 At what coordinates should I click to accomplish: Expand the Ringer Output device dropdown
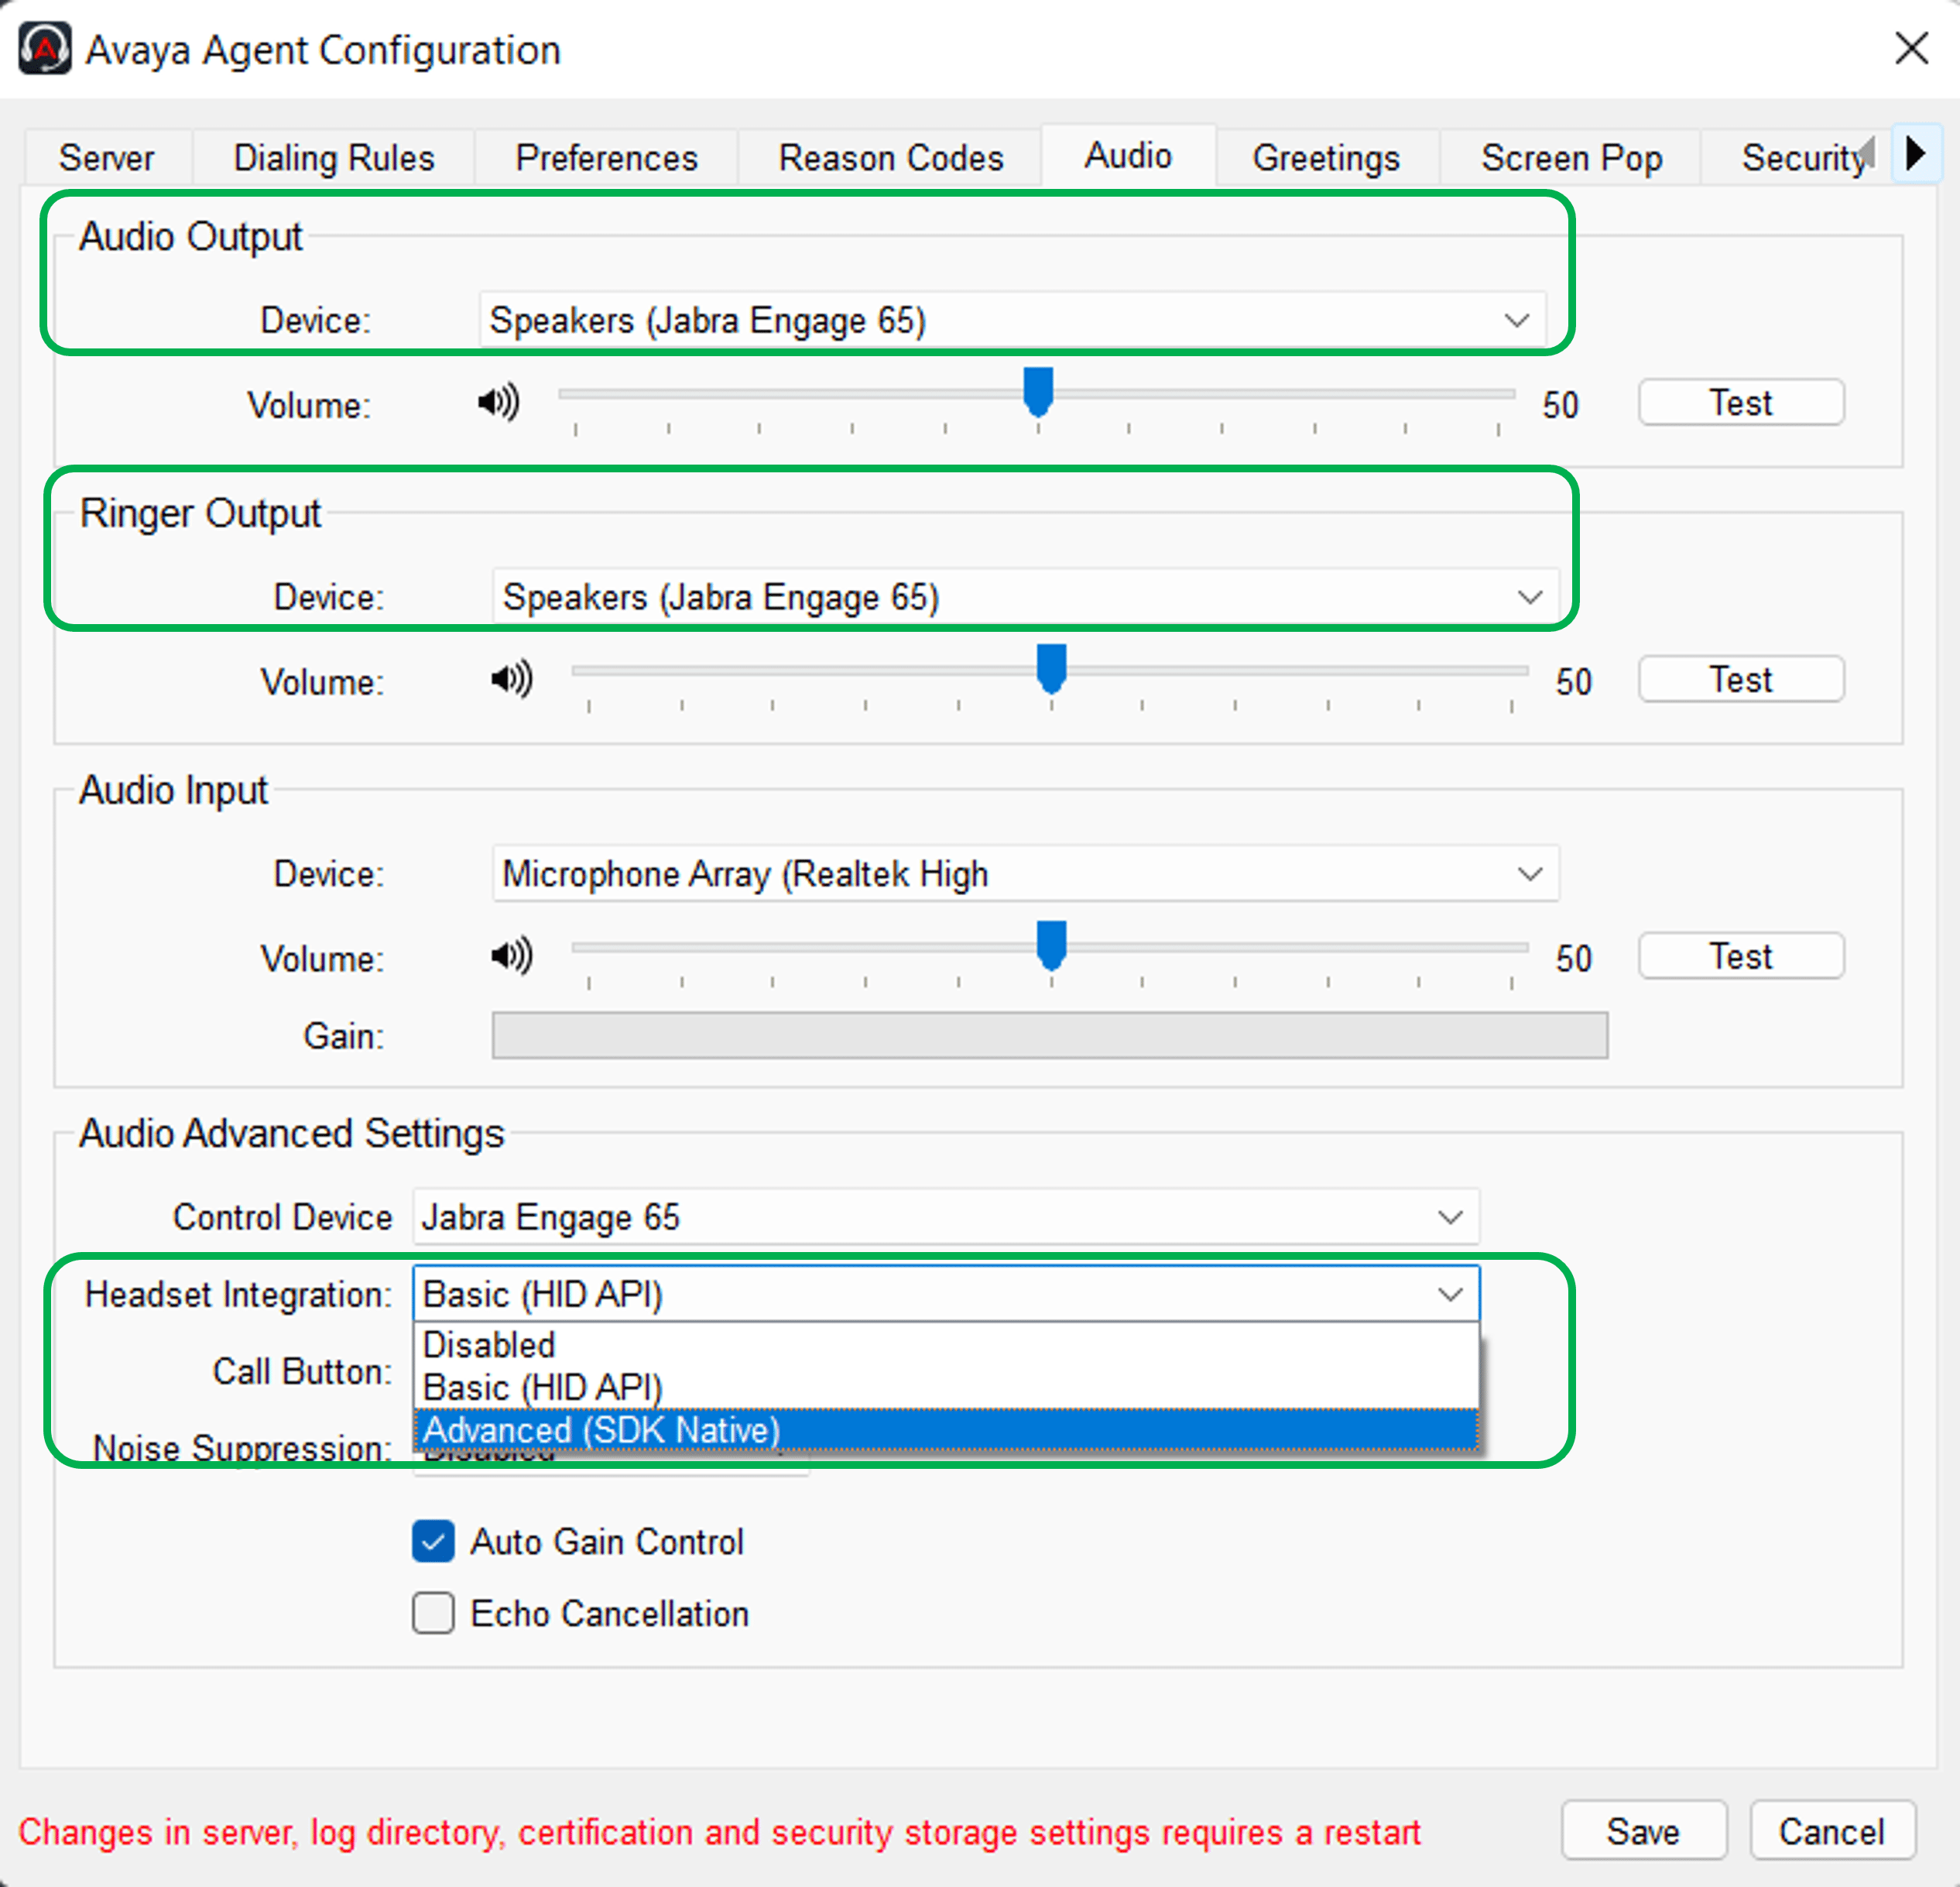click(x=1024, y=597)
